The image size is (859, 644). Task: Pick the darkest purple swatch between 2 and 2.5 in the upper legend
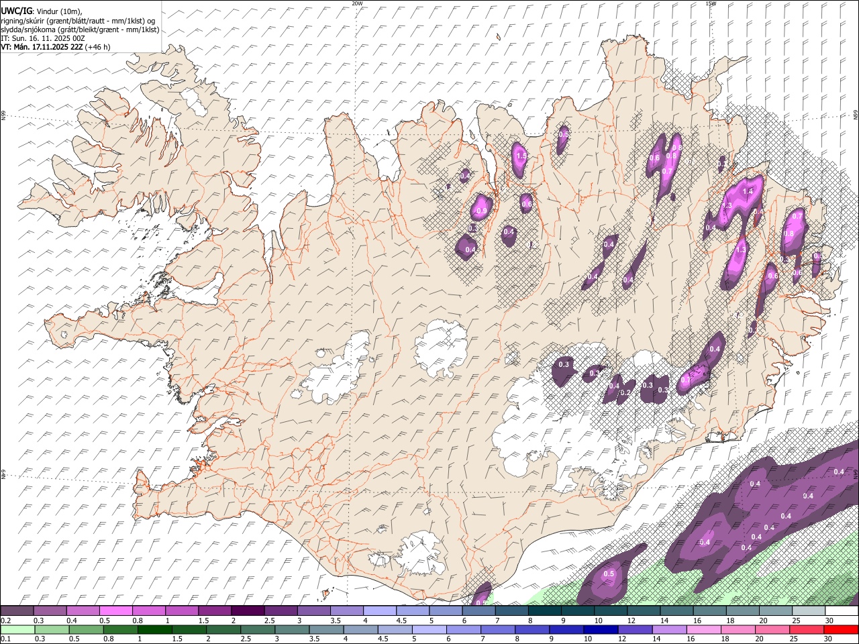(x=248, y=611)
